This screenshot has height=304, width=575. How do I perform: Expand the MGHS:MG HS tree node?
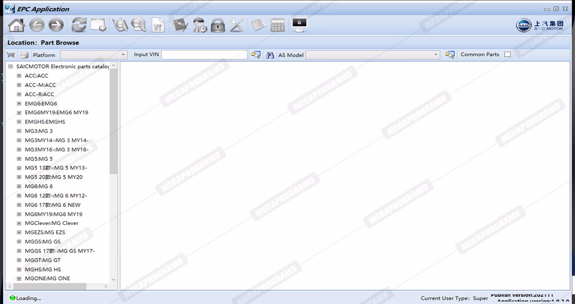click(x=19, y=269)
